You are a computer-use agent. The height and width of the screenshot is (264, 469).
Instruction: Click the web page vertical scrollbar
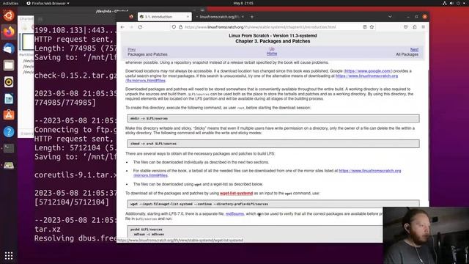coord(428,135)
